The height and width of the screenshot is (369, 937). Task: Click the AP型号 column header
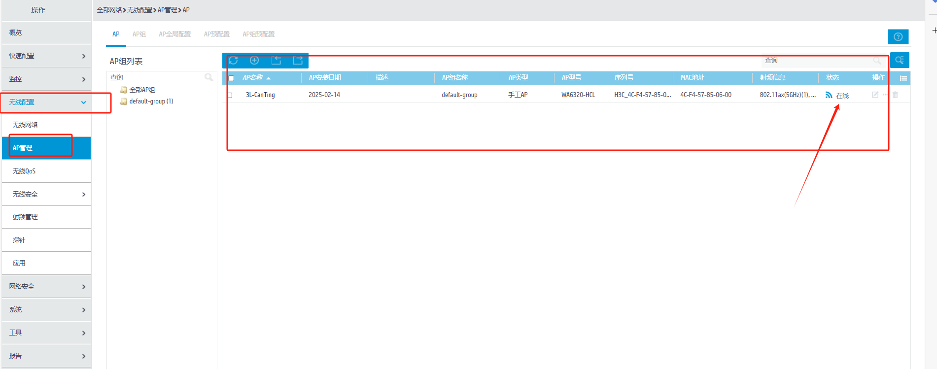coord(571,78)
